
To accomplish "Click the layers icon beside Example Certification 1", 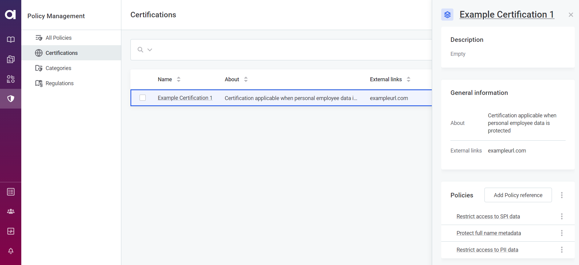I will pos(447,15).
